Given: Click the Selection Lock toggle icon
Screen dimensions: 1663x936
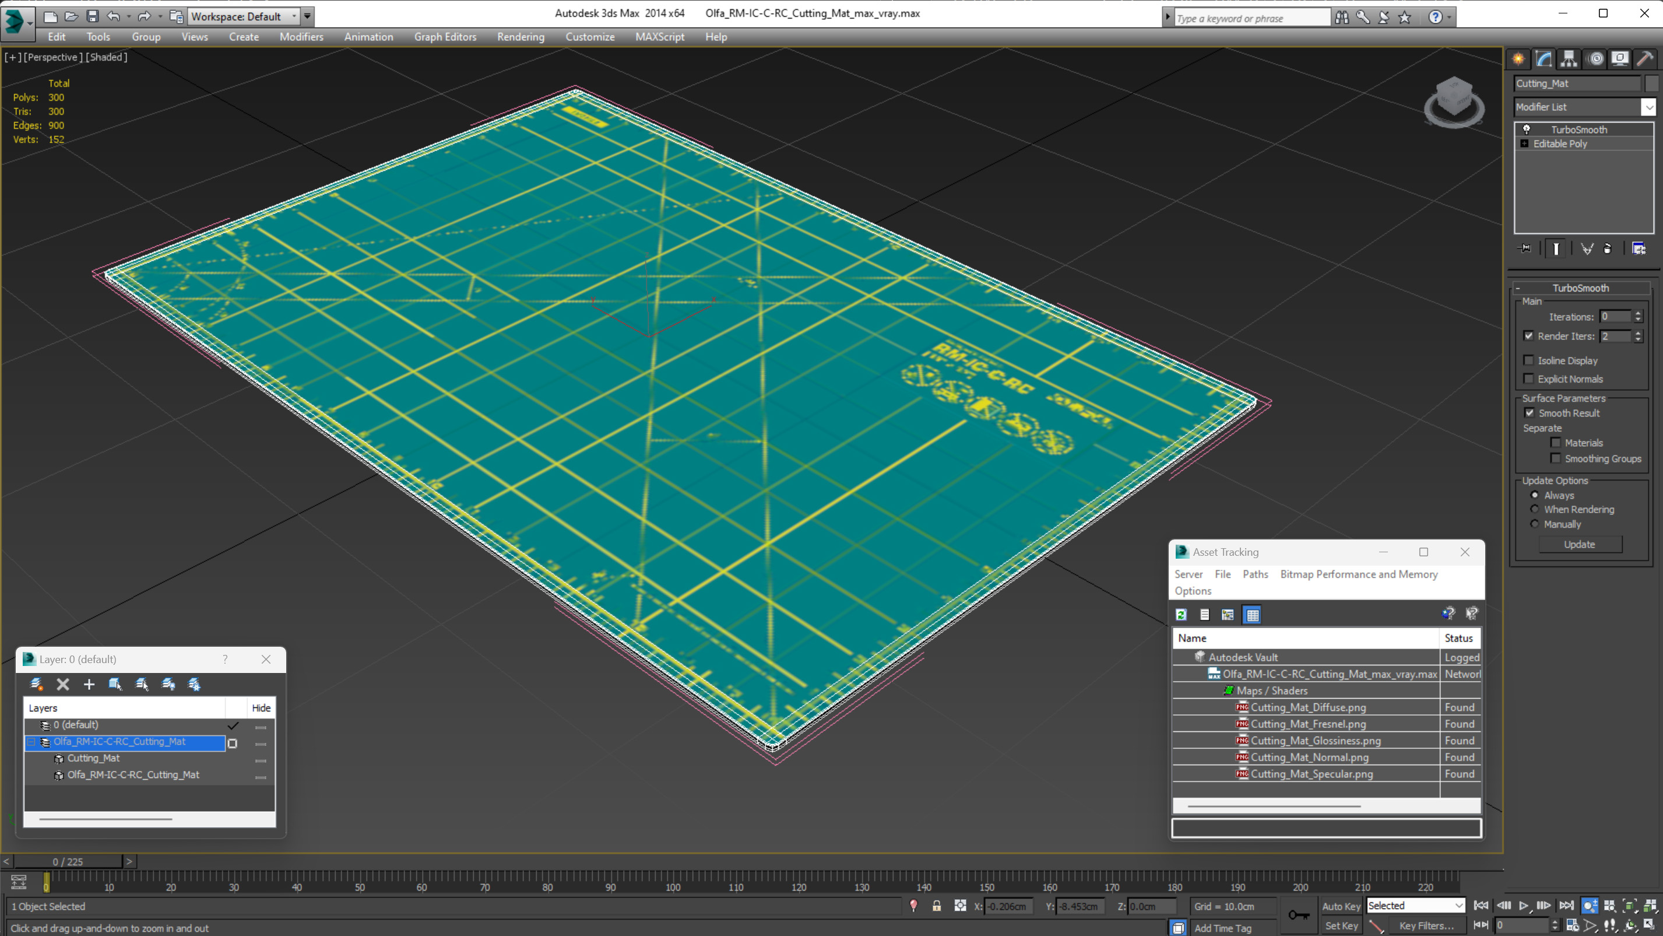Looking at the screenshot, I should (937, 906).
